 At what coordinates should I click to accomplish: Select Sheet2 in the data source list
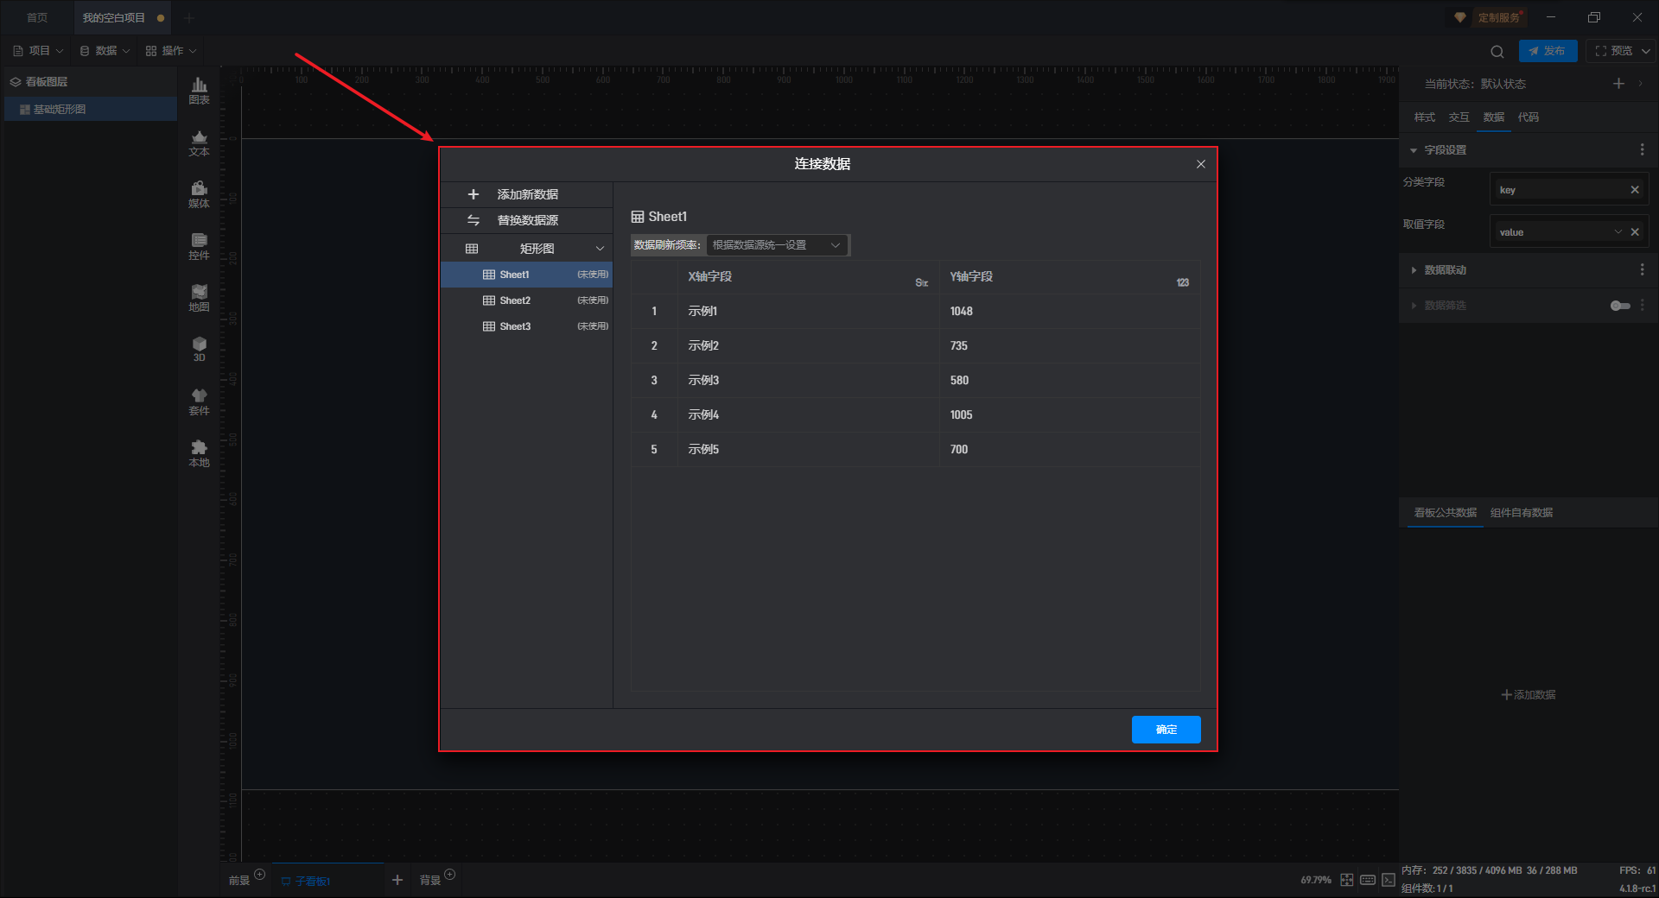(x=515, y=300)
